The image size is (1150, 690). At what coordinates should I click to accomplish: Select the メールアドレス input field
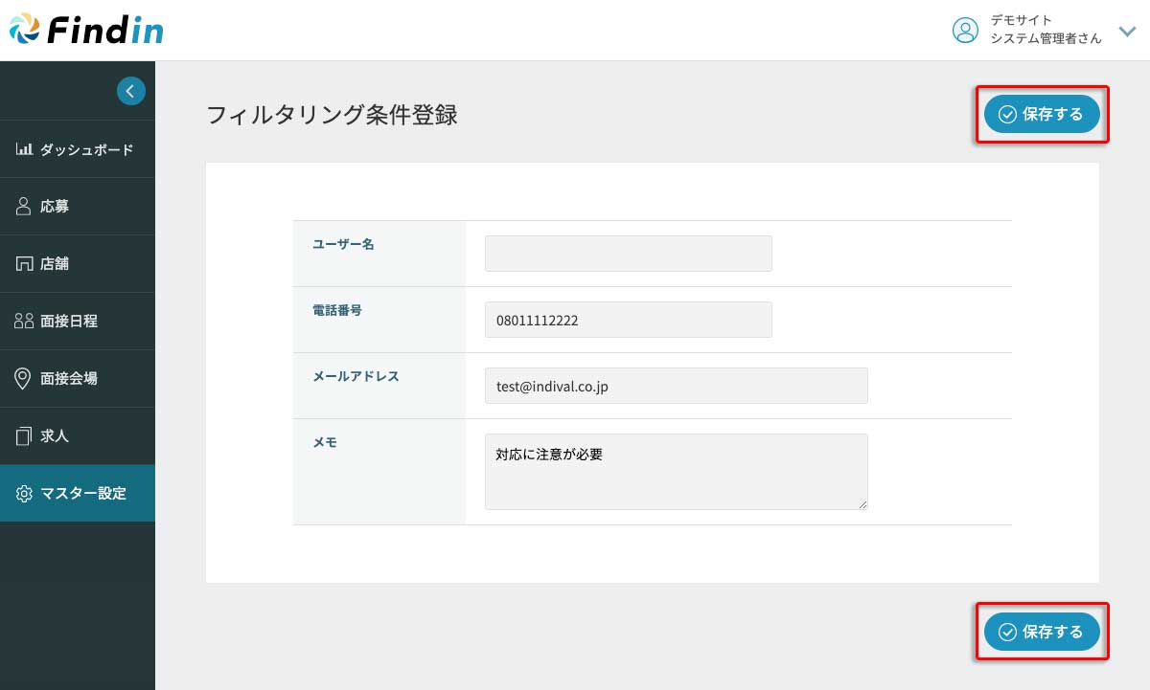(x=676, y=386)
